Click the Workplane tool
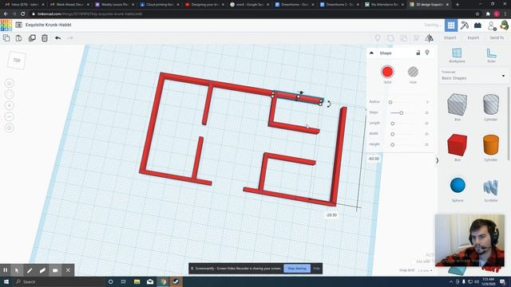 pyautogui.click(x=457, y=55)
